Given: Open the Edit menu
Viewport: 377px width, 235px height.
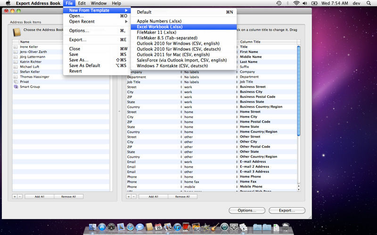Looking at the screenshot, I should tap(82, 3).
